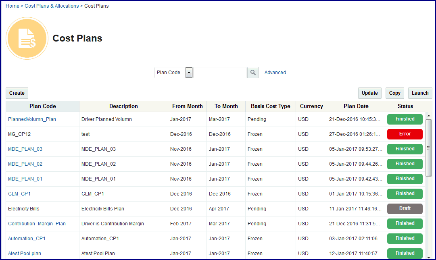This screenshot has width=436, height=260.
Task: Open MDE_PLAN_03 plan link
Action: pyautogui.click(x=25, y=149)
